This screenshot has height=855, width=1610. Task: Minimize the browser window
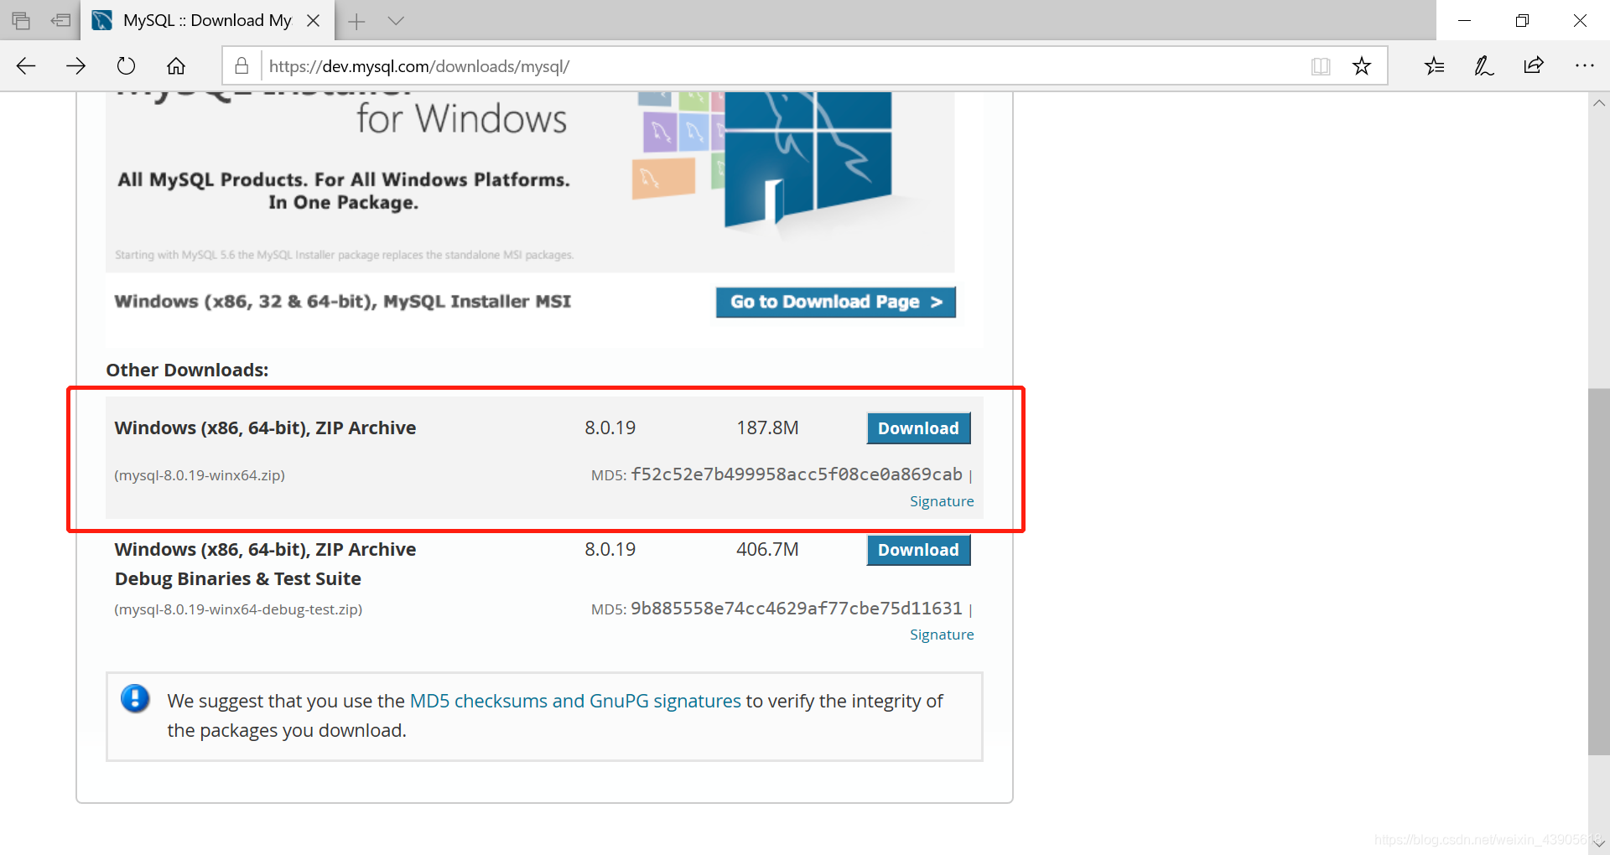click(1465, 20)
